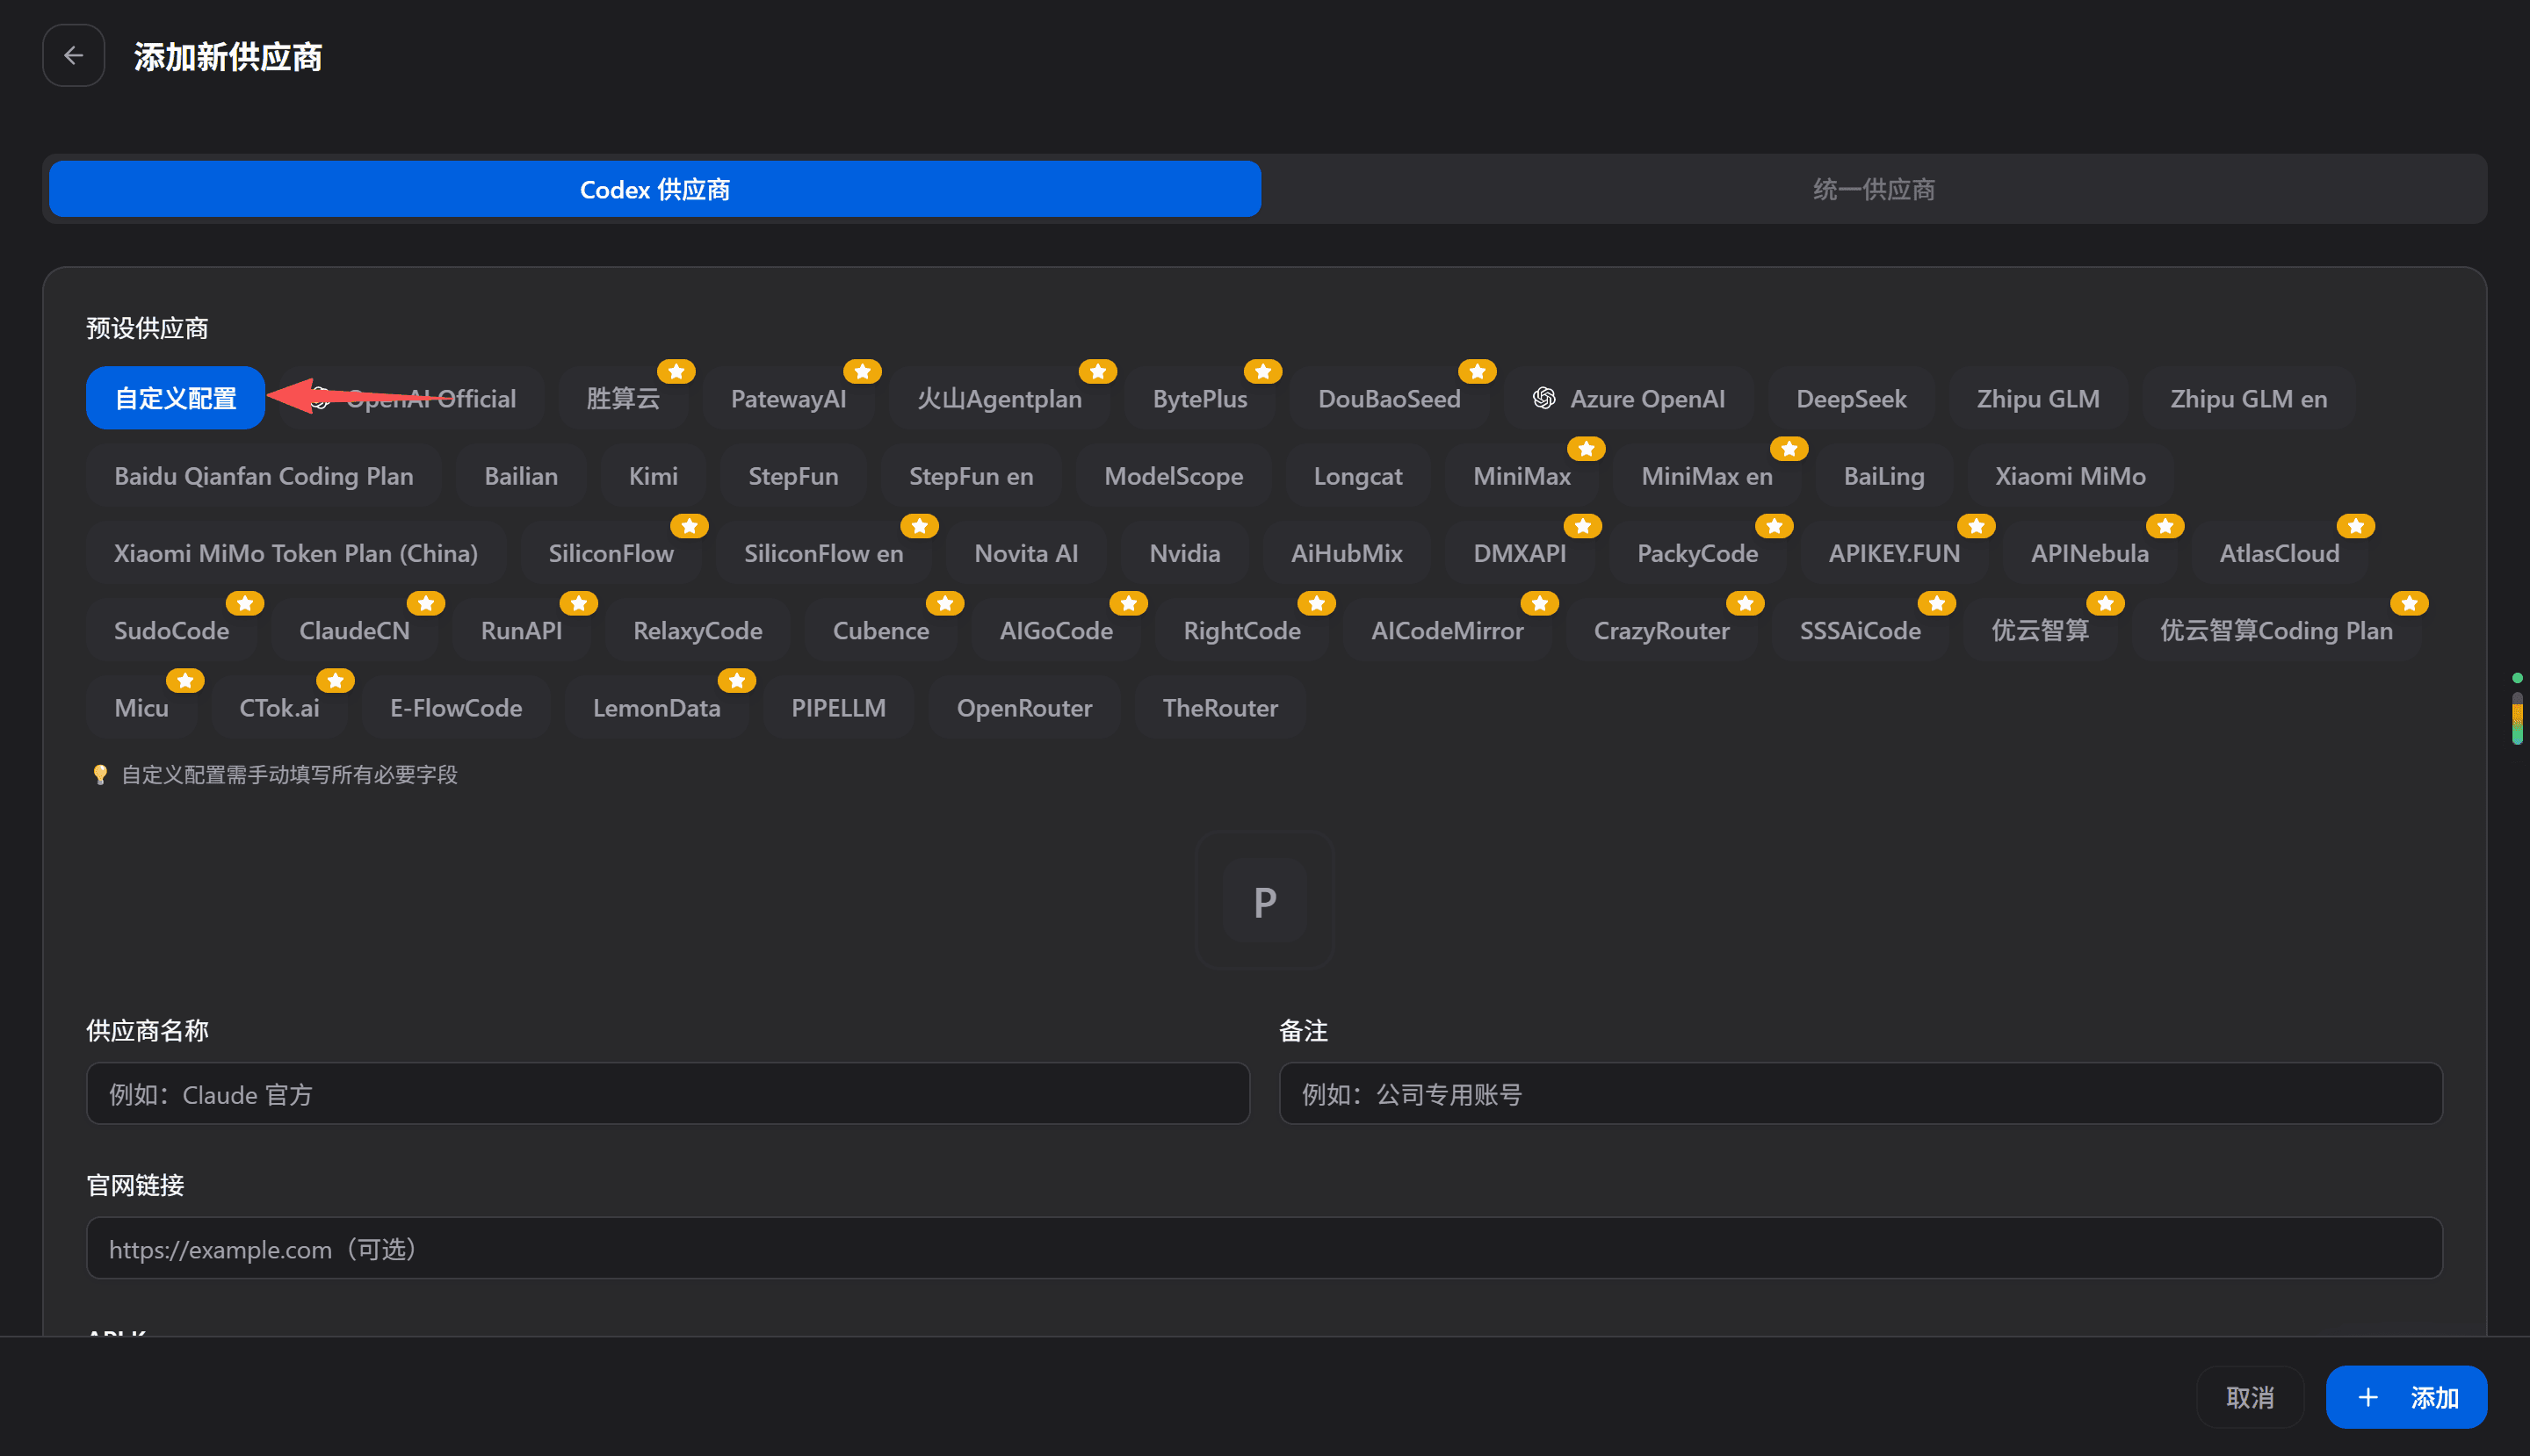Image resolution: width=2530 pixels, height=1456 pixels.
Task: Click the 供应商名称 input field
Action: coord(668,1094)
